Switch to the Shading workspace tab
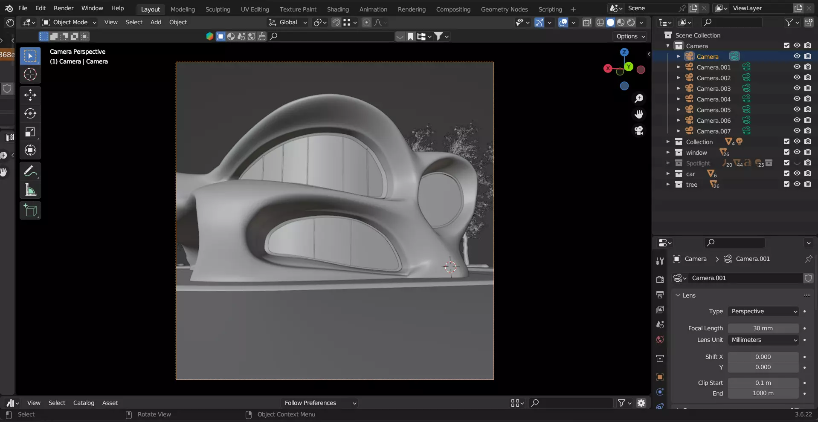This screenshot has height=422, width=818. [338, 9]
